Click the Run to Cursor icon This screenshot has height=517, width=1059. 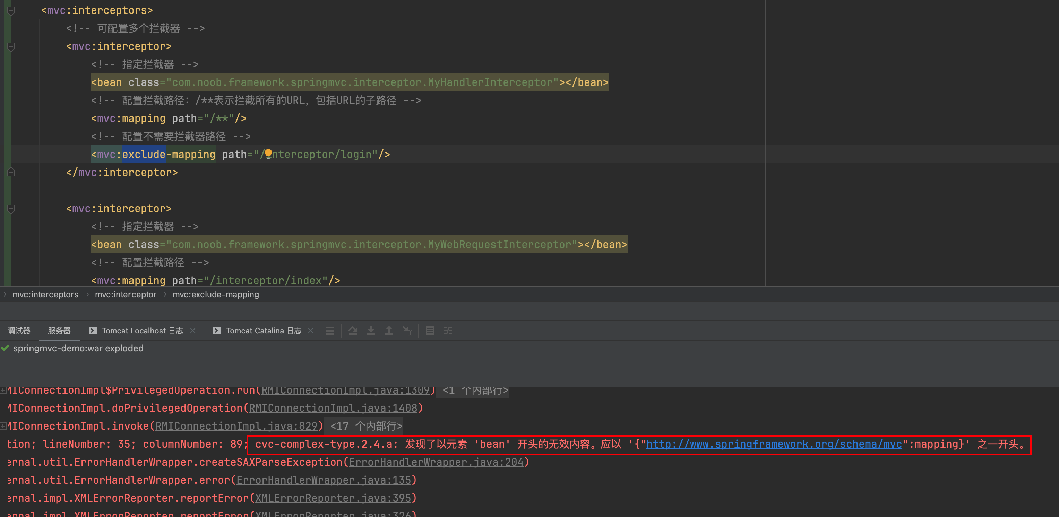407,331
